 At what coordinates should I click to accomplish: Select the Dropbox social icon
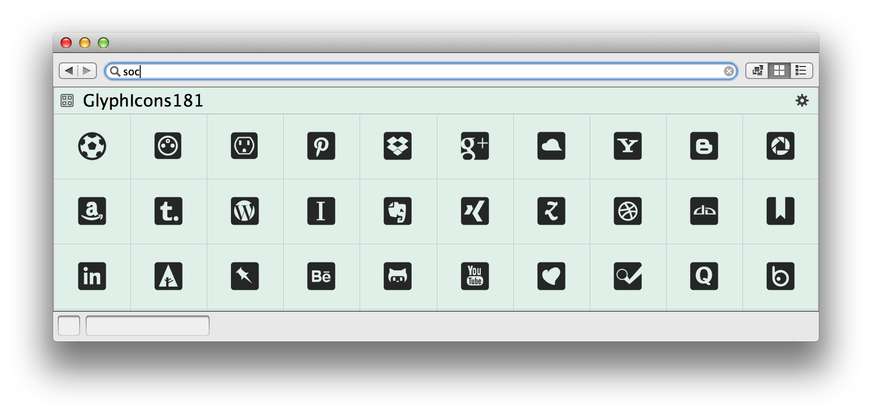[397, 146]
